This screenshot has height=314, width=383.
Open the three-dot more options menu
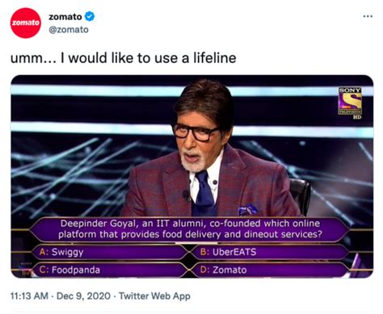point(368,16)
